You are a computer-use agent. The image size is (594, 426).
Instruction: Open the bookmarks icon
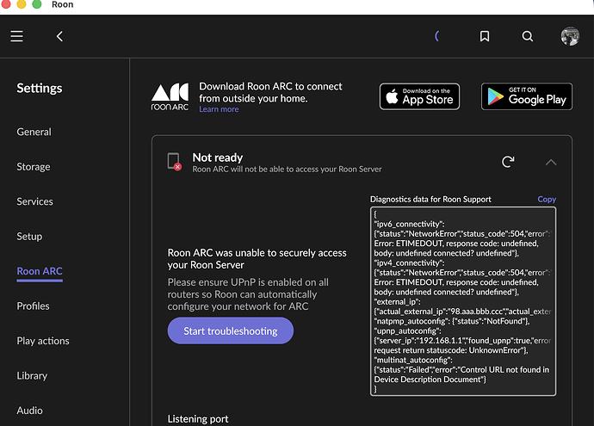point(485,36)
